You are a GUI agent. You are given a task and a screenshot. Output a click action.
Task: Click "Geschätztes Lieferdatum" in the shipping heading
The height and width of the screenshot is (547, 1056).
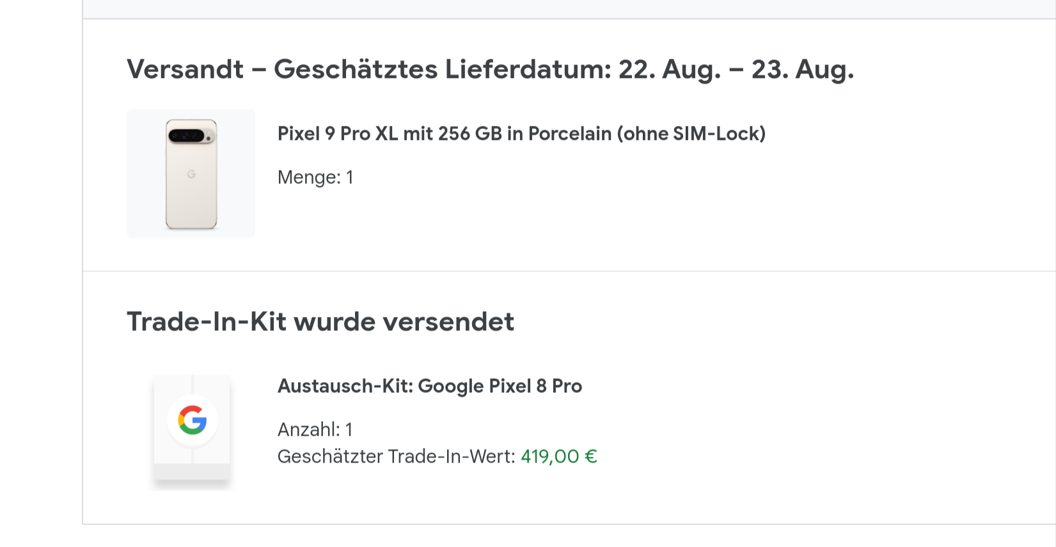[443, 69]
